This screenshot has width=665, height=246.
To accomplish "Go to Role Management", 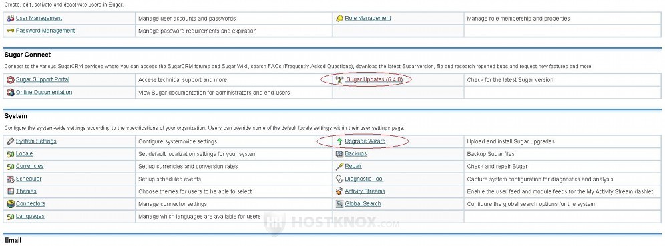I will pyautogui.click(x=368, y=18).
